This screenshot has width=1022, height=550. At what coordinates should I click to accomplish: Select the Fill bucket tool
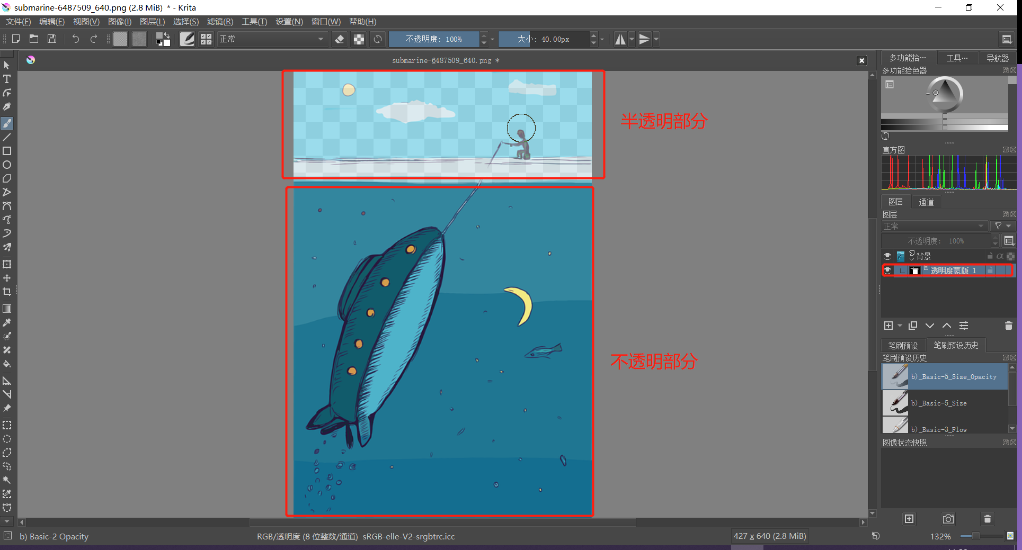[x=7, y=364]
